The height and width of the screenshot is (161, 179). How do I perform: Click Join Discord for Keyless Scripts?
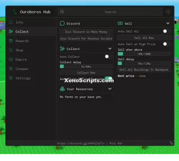[x=86, y=38]
